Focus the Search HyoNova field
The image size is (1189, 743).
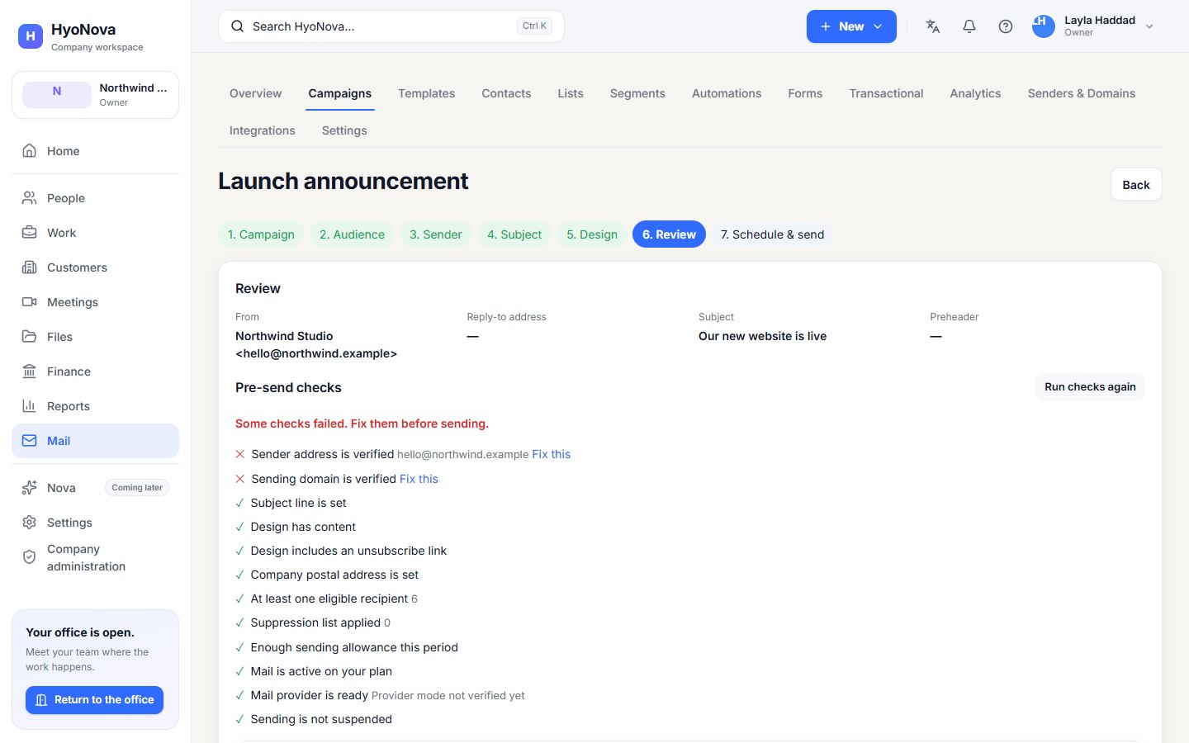coord(391,26)
